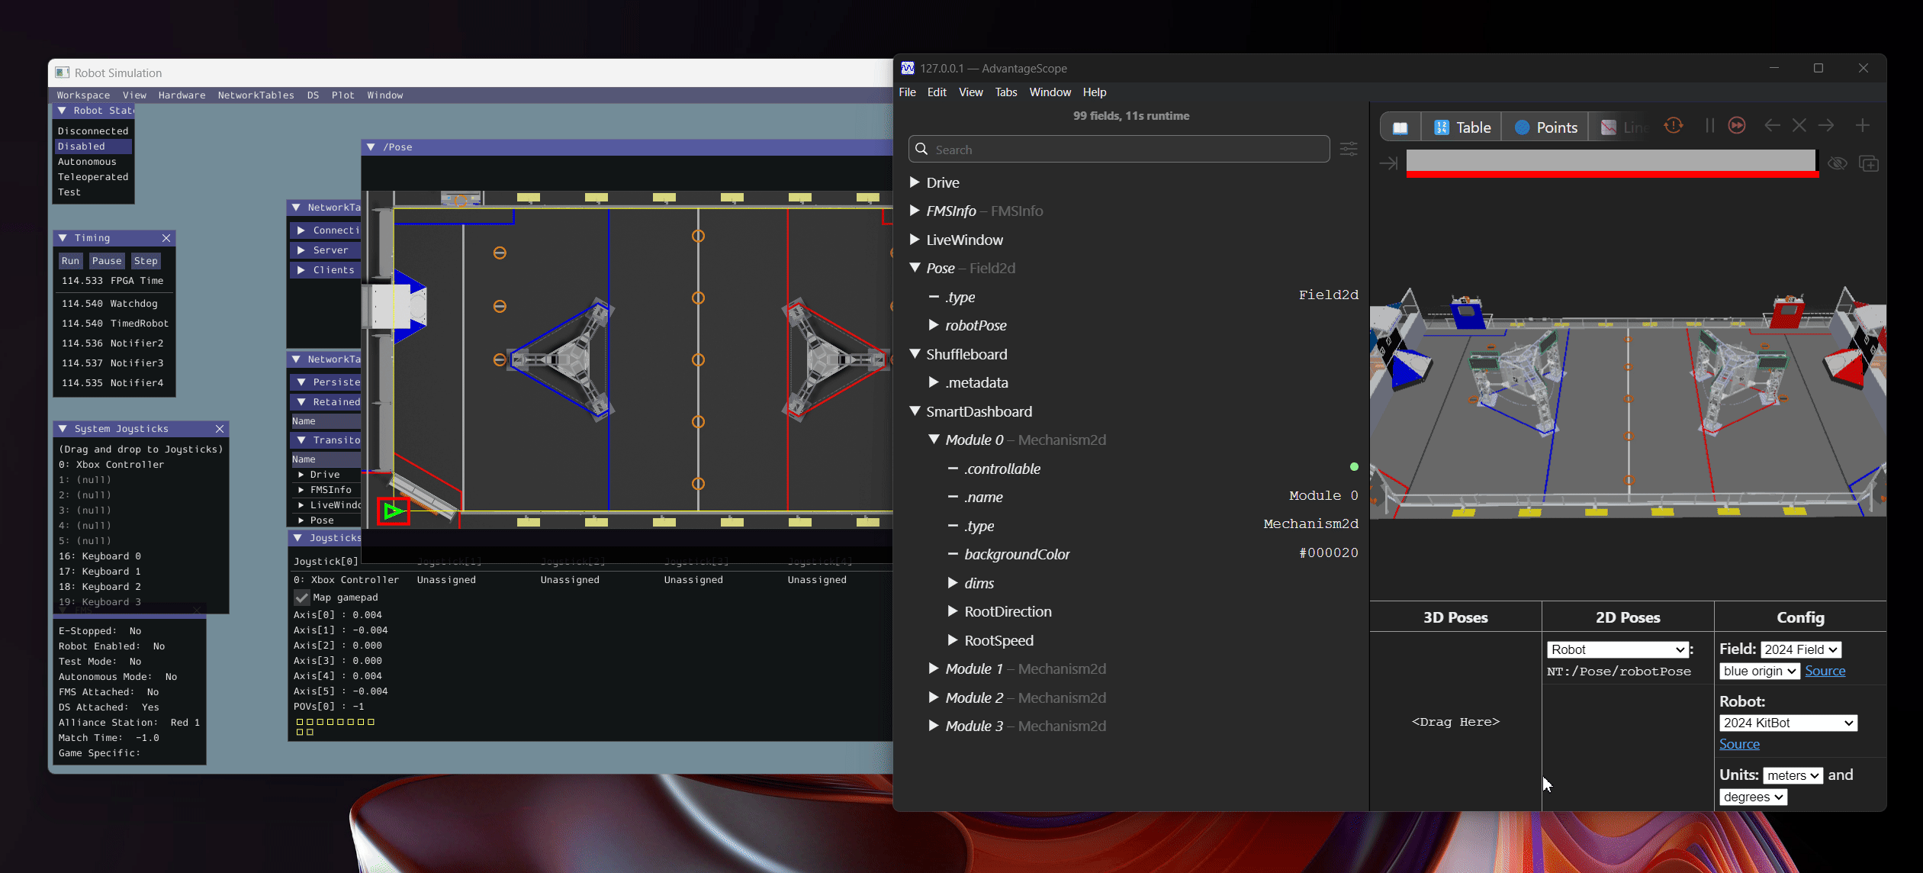Expand the Module 3 Mechanism2d entry
The width and height of the screenshot is (1923, 873).
click(934, 726)
